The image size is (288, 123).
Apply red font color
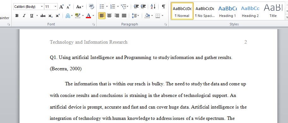coord(88,16)
